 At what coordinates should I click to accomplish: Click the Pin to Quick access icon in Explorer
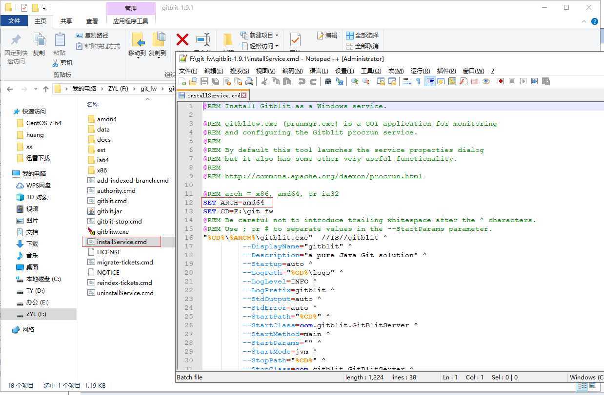pyautogui.click(x=16, y=49)
